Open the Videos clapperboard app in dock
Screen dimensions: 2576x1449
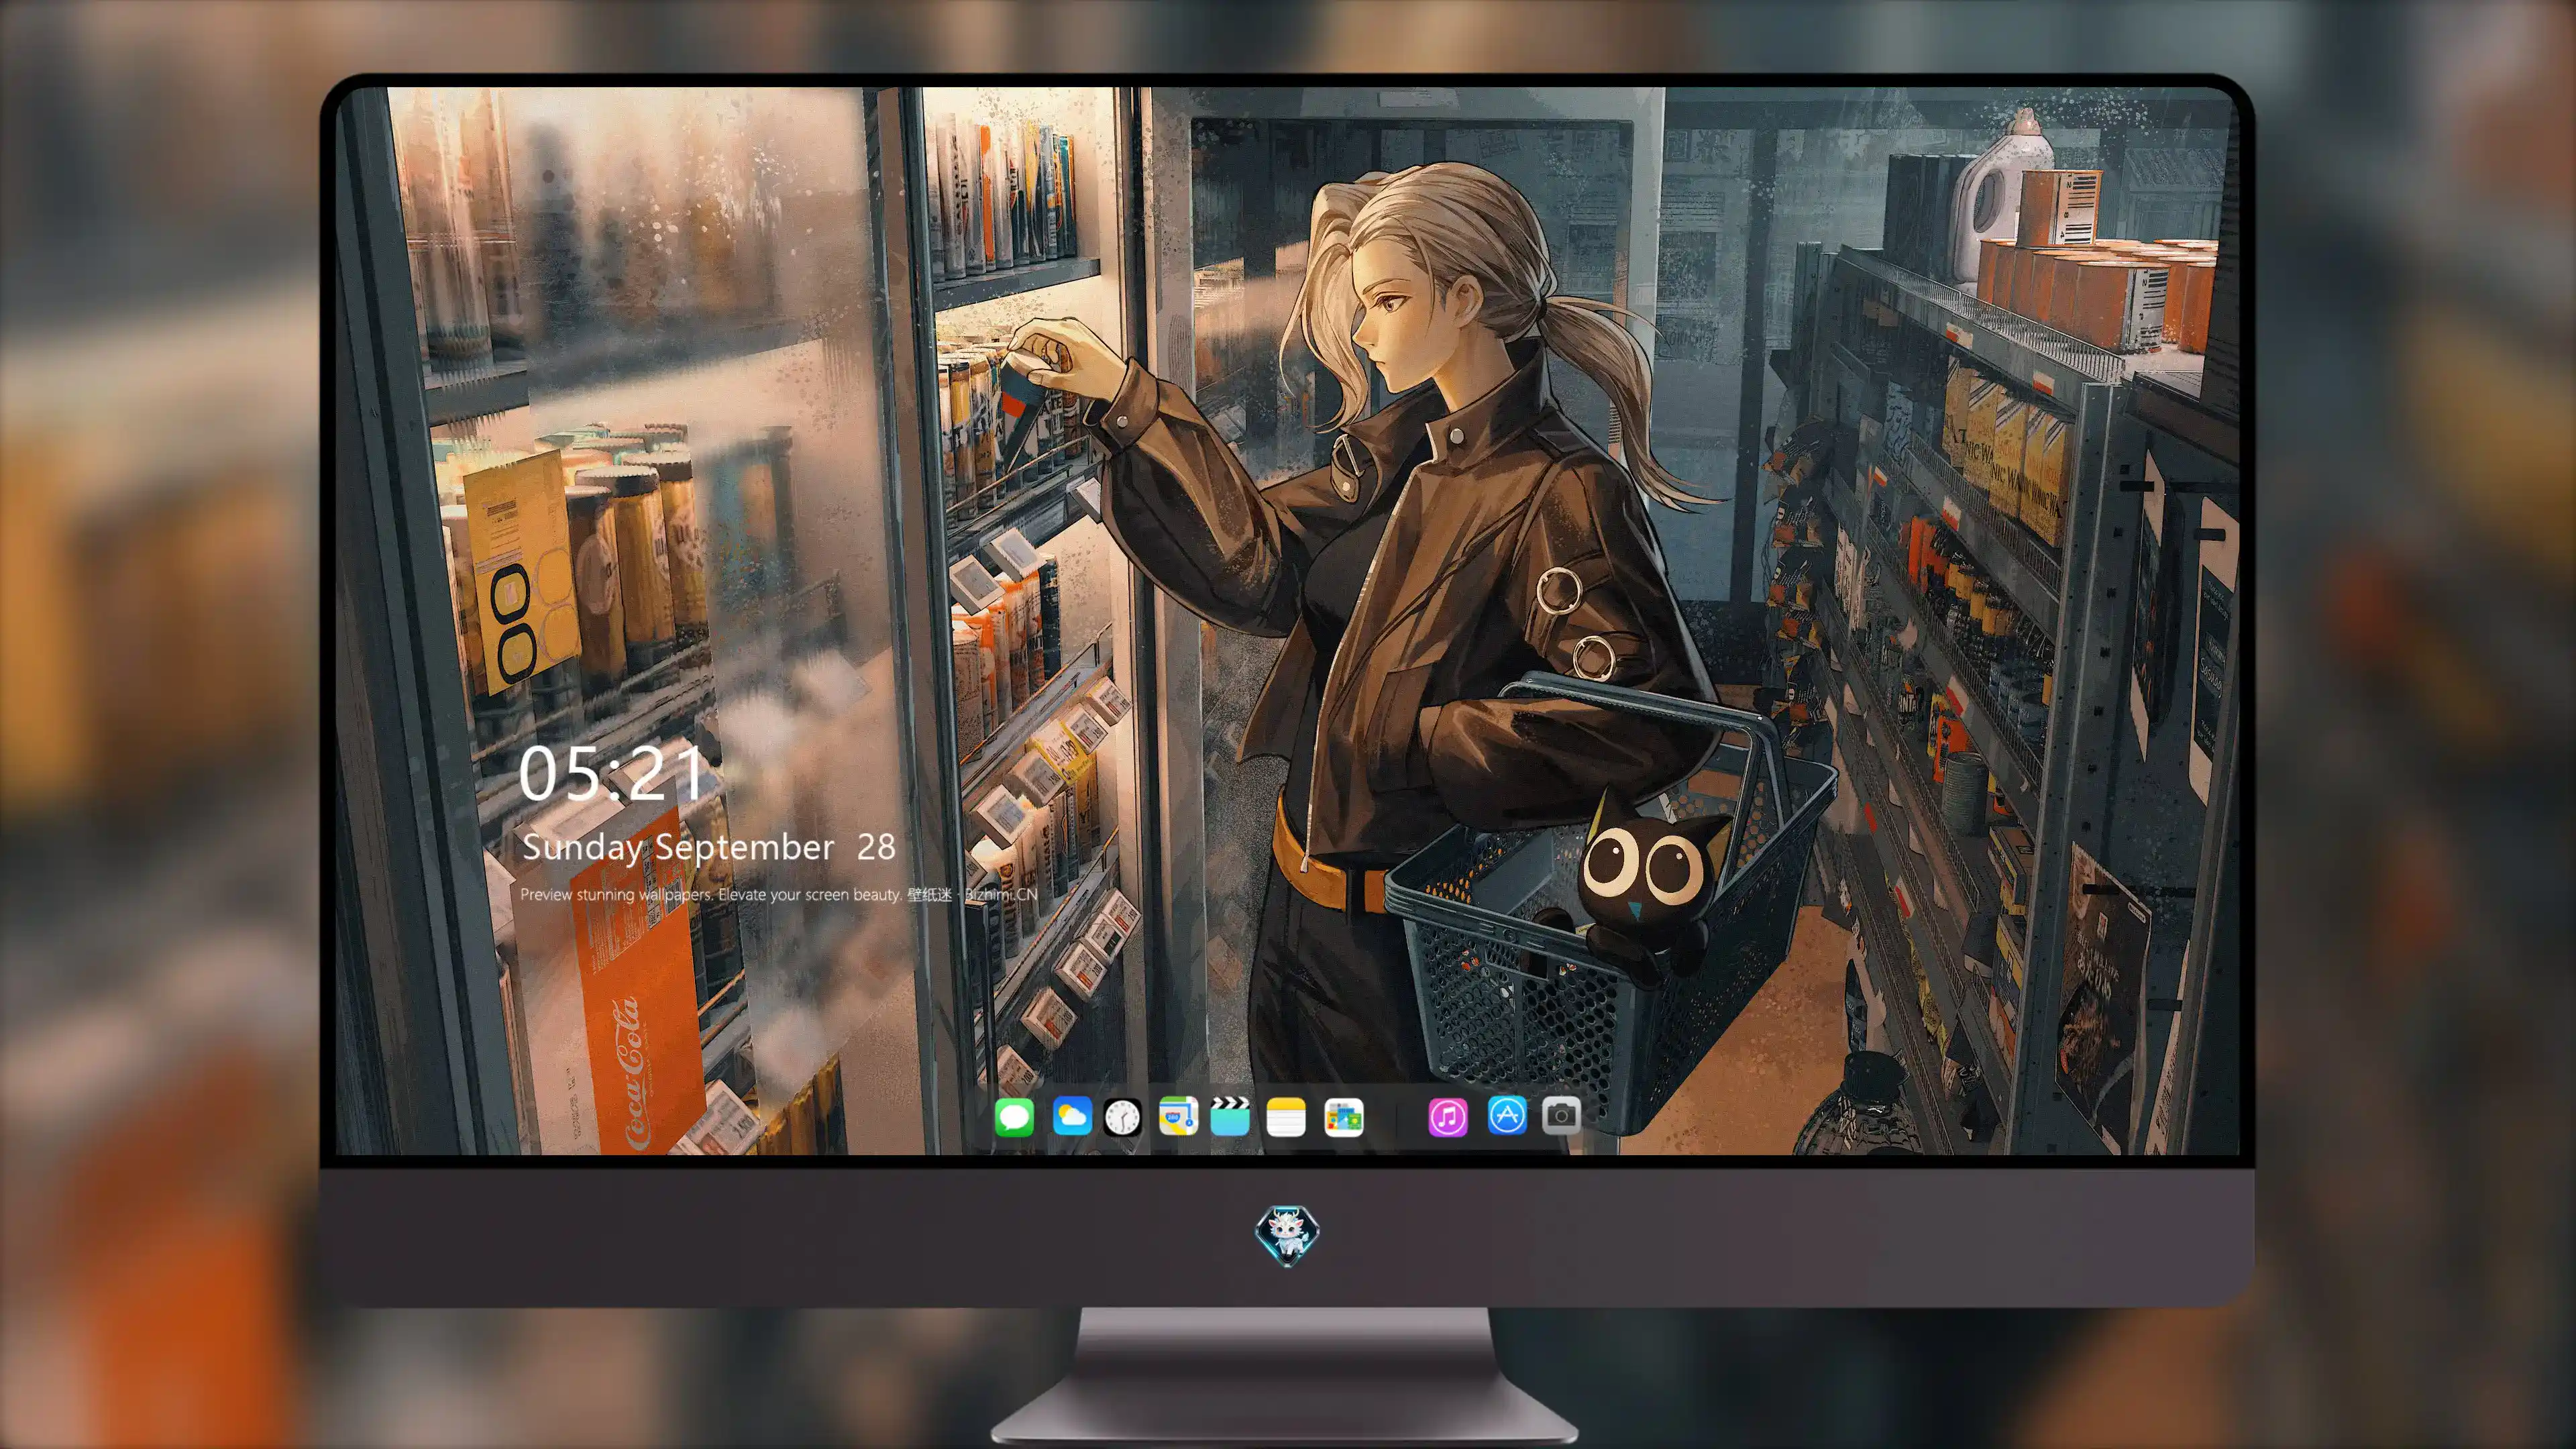point(1230,1116)
